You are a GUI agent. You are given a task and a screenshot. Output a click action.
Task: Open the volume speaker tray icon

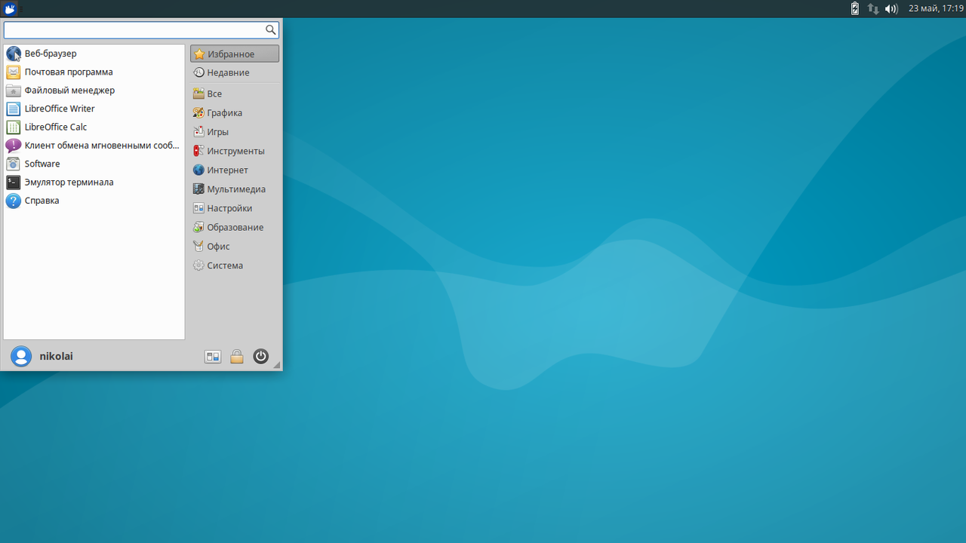click(891, 9)
